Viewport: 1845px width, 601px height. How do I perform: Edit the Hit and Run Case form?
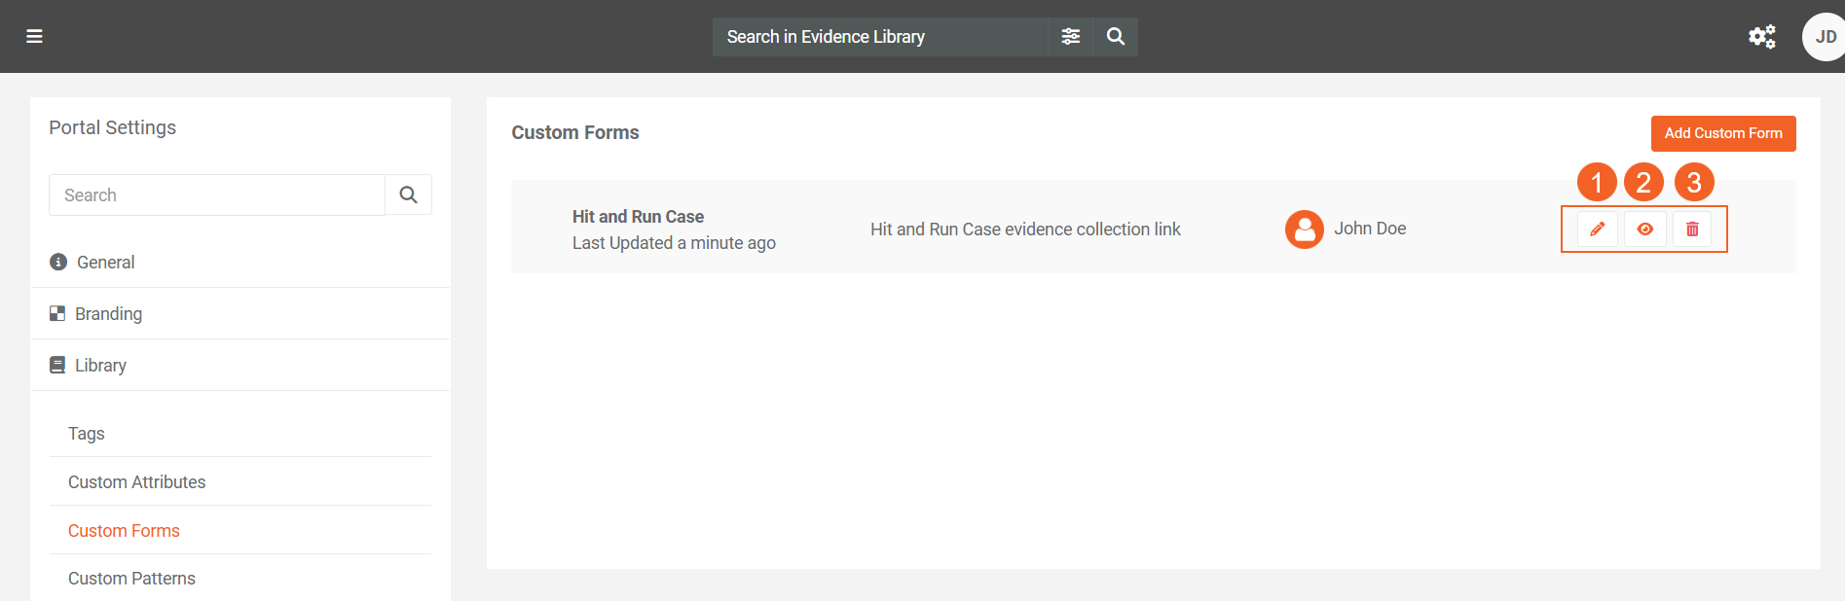[x=1597, y=230]
